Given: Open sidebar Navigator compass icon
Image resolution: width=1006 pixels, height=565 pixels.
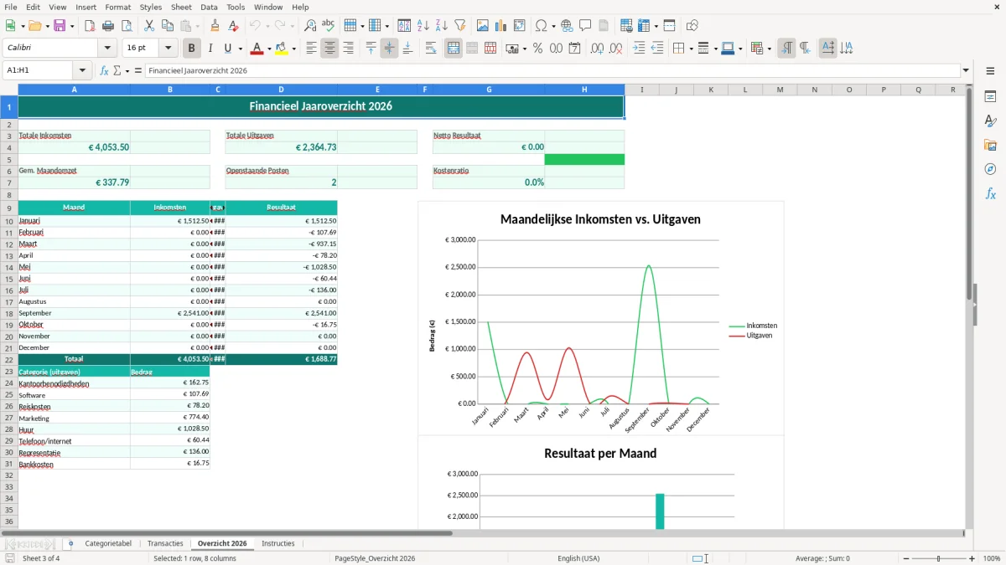Looking at the screenshot, I should tap(990, 169).
